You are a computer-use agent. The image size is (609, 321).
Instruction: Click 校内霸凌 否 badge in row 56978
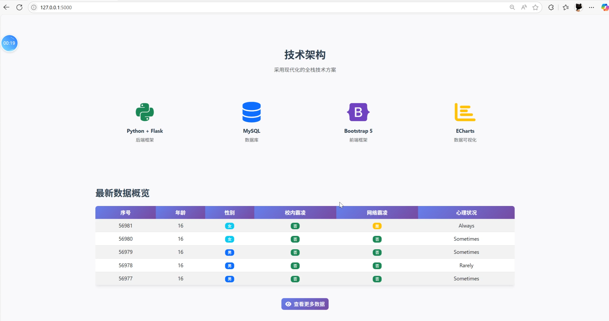(295, 266)
